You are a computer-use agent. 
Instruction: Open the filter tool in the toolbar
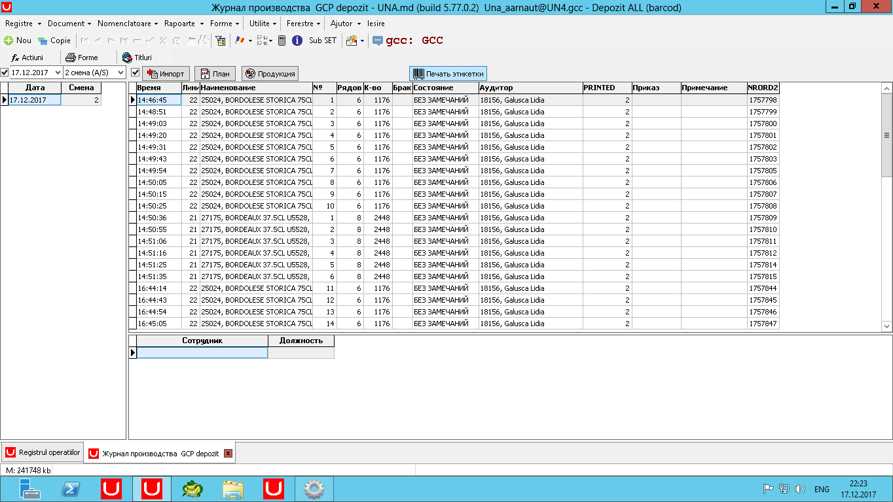click(220, 41)
